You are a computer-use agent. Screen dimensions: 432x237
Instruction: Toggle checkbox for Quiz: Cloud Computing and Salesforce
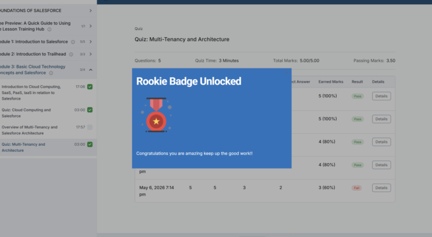[x=90, y=110]
